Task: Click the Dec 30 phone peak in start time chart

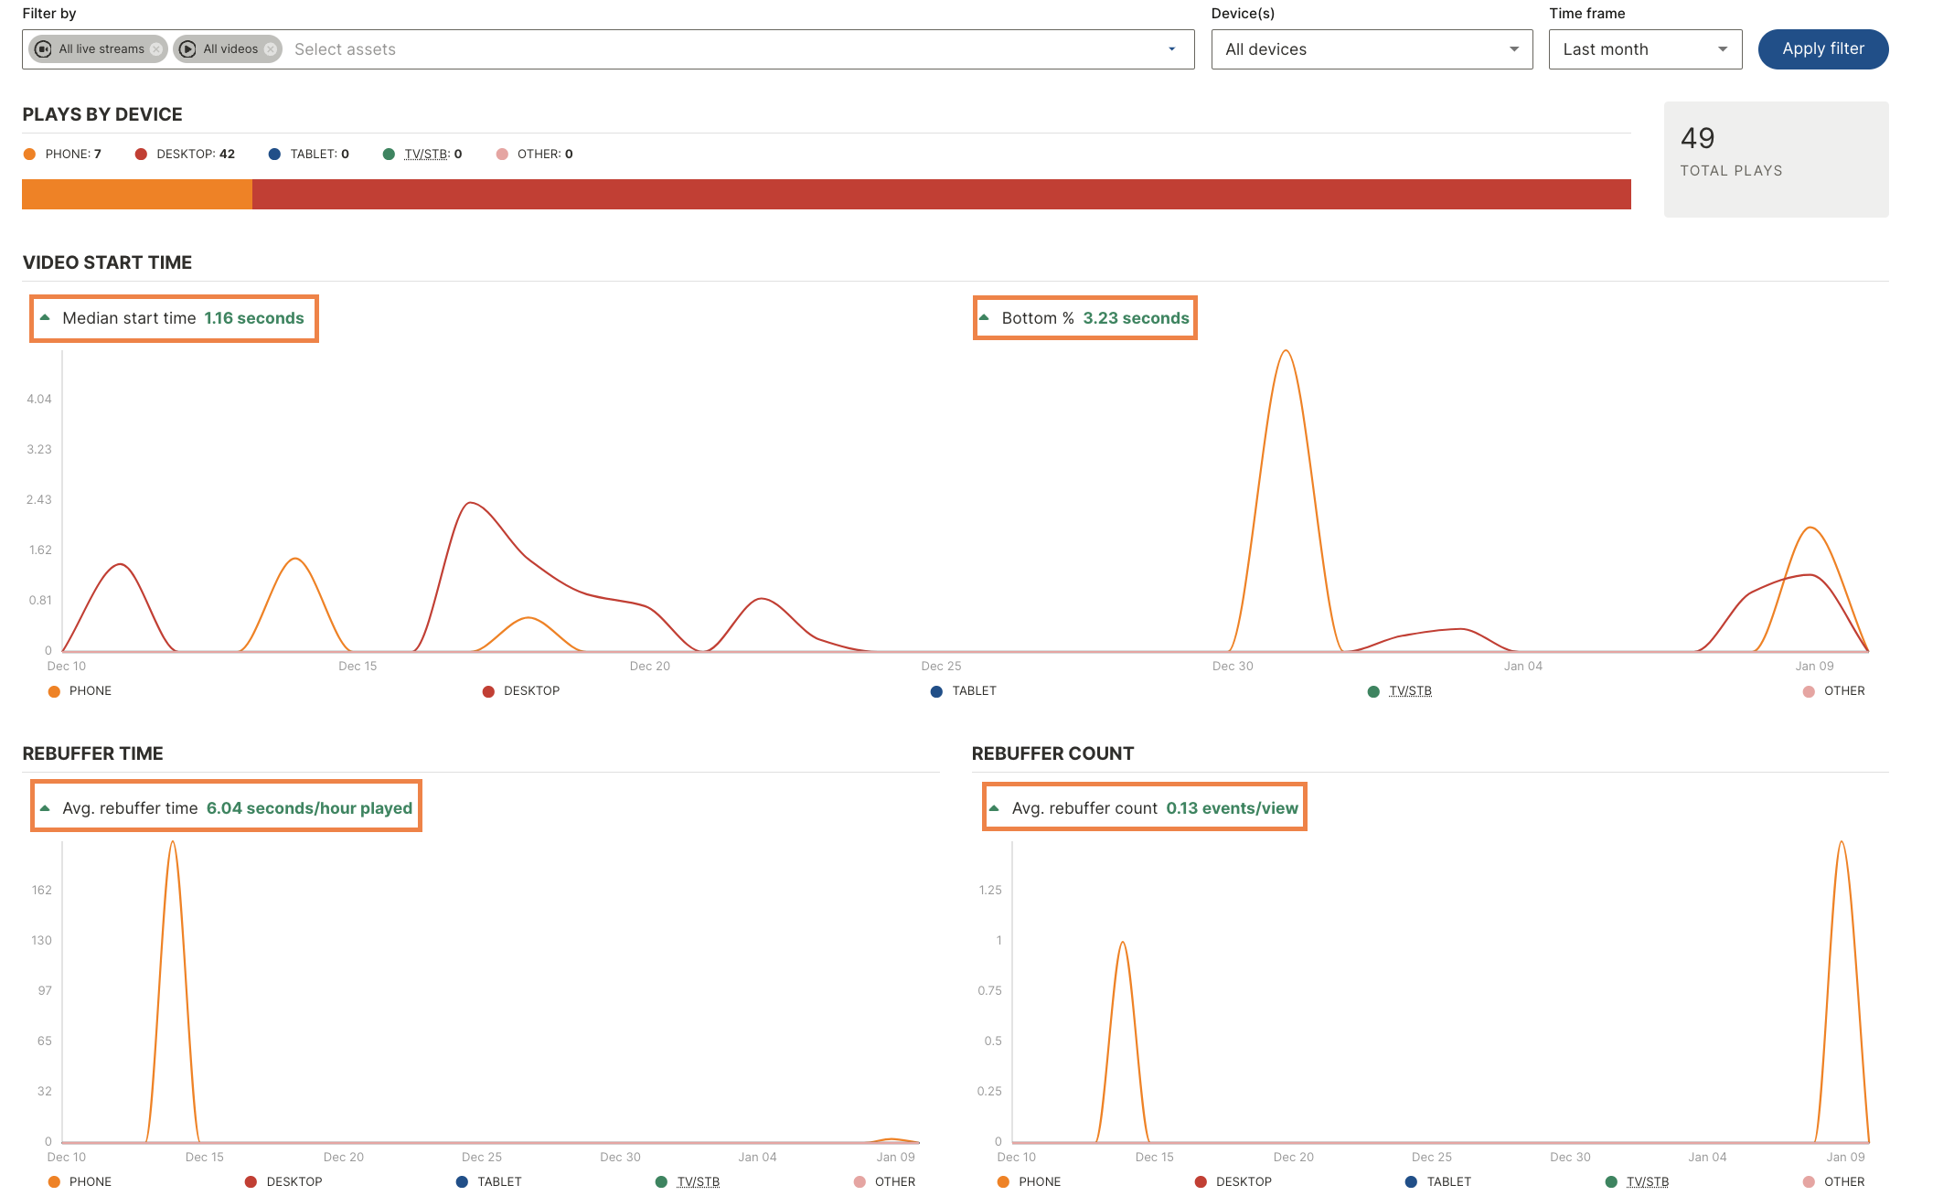Action: pyautogui.click(x=1286, y=351)
